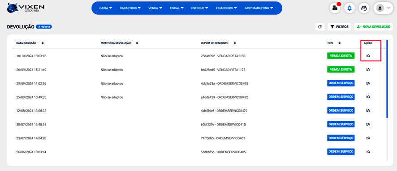Sort by Data Inclusão column arrows
Screen dimensions: 397x171
(x=43, y=43)
